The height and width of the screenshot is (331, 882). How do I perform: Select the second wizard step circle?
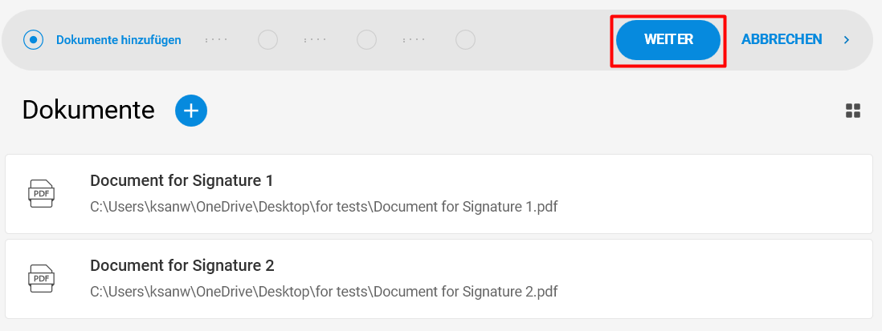click(x=267, y=40)
